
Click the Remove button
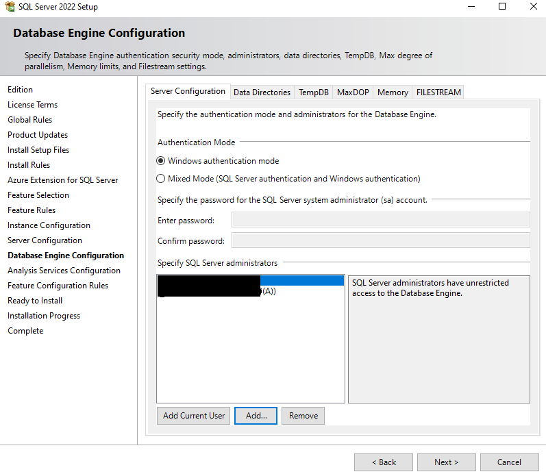pos(303,416)
